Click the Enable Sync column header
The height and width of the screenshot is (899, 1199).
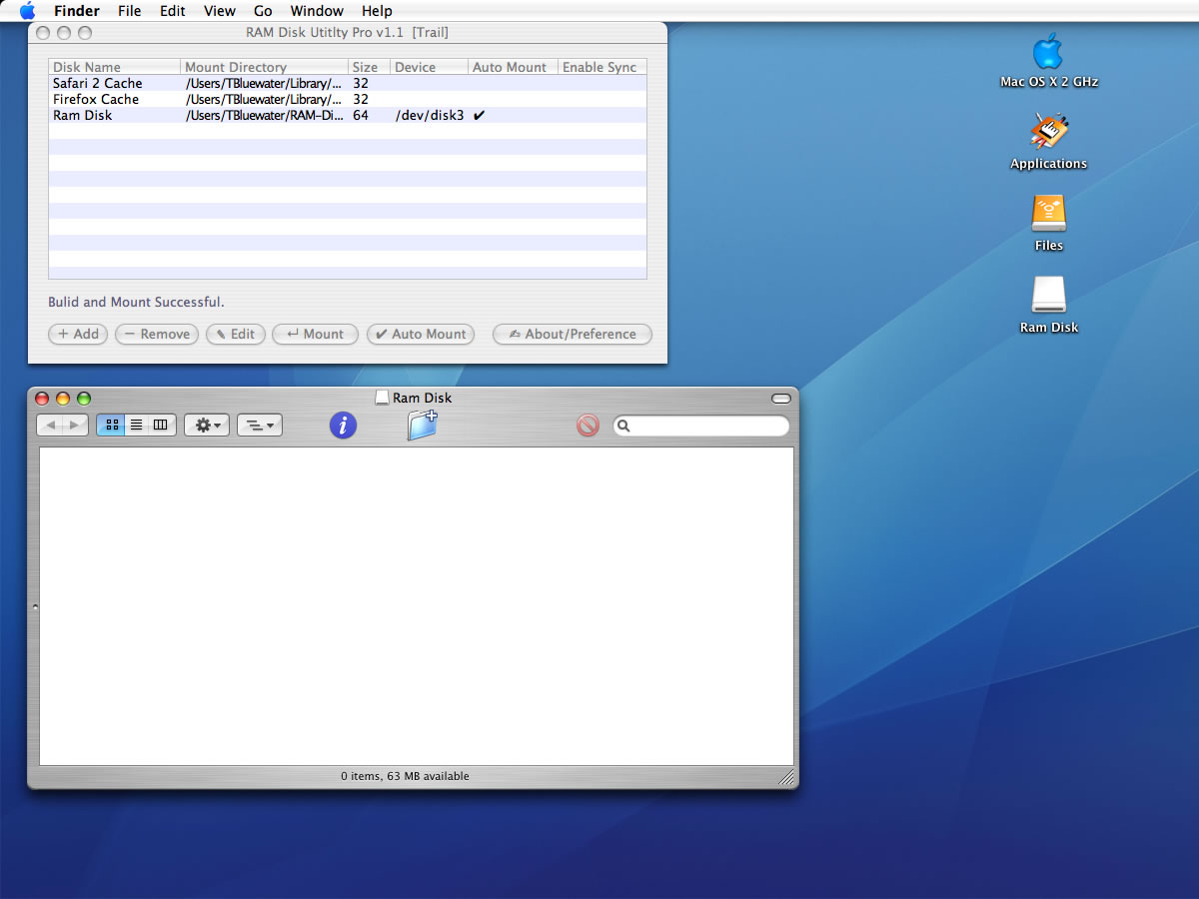click(602, 67)
